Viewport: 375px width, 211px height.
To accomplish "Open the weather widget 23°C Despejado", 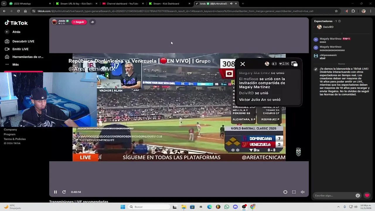I will (12, 207).
